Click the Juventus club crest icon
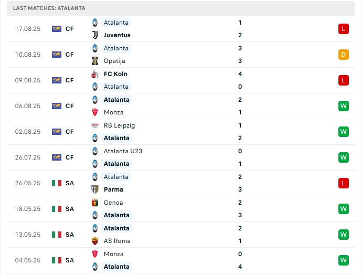Screen dimensions: 362x275 tap(95, 35)
